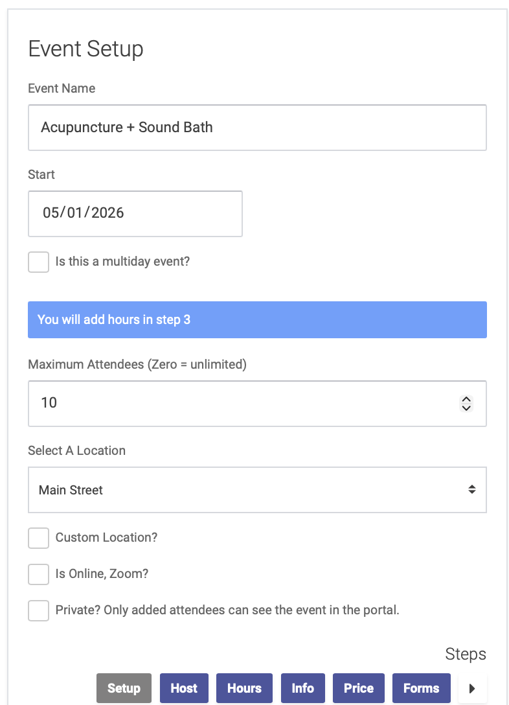
Task: Navigate to the Forms step
Action: pyautogui.click(x=421, y=688)
